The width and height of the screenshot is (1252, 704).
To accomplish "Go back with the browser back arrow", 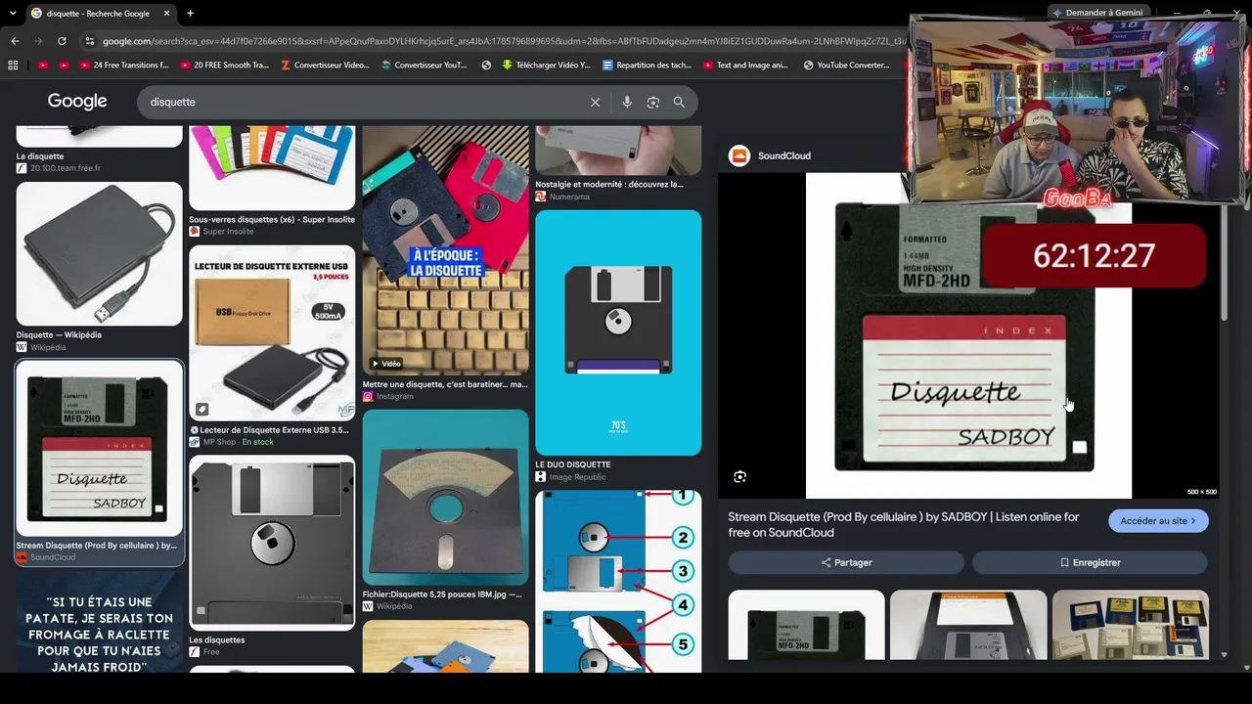I will [15, 41].
